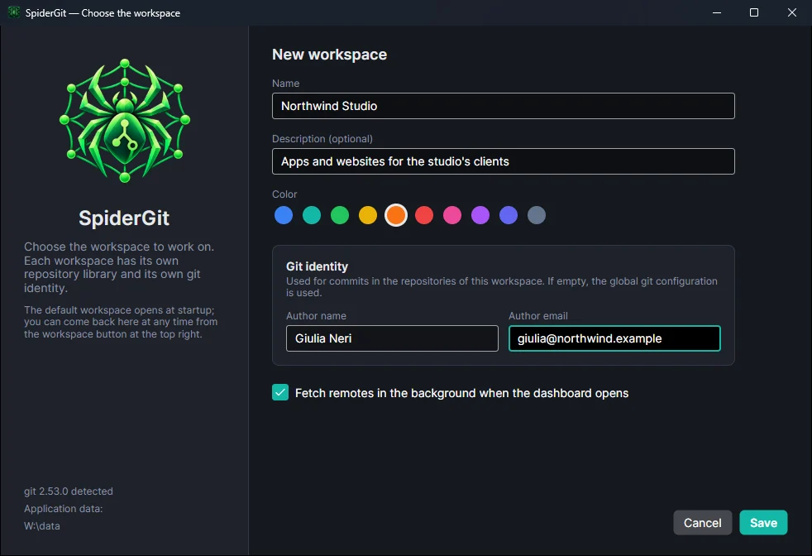Image resolution: width=812 pixels, height=556 pixels.
Task: Disable background remote fetch checkbox
Action: click(280, 393)
